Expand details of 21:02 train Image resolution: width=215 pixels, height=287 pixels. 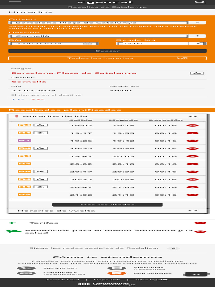tap(193, 195)
